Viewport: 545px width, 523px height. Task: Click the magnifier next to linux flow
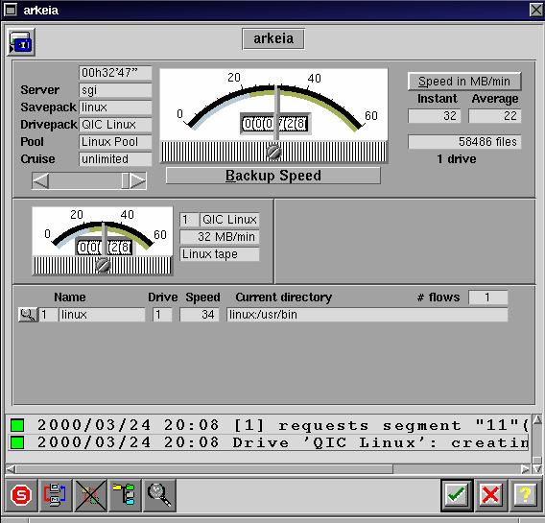click(28, 315)
